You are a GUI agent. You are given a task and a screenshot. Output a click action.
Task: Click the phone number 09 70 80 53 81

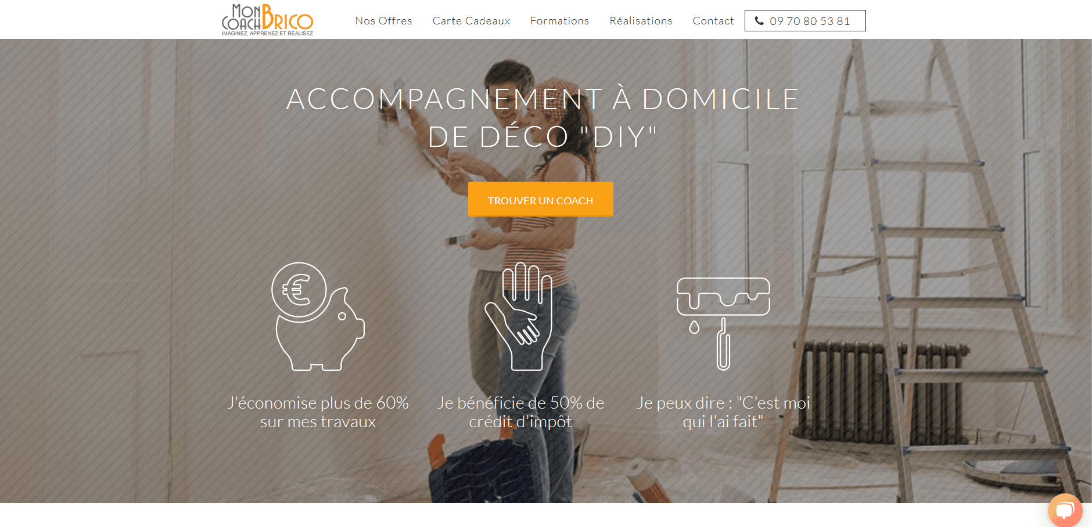[x=810, y=21]
